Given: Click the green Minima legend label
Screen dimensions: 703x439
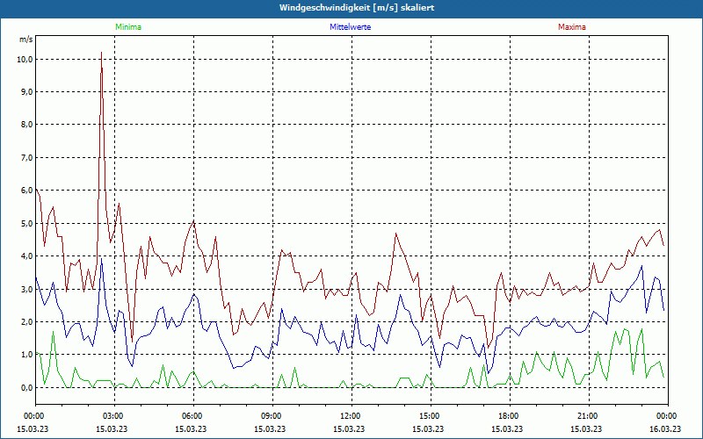Looking at the screenshot, I should tap(128, 27).
